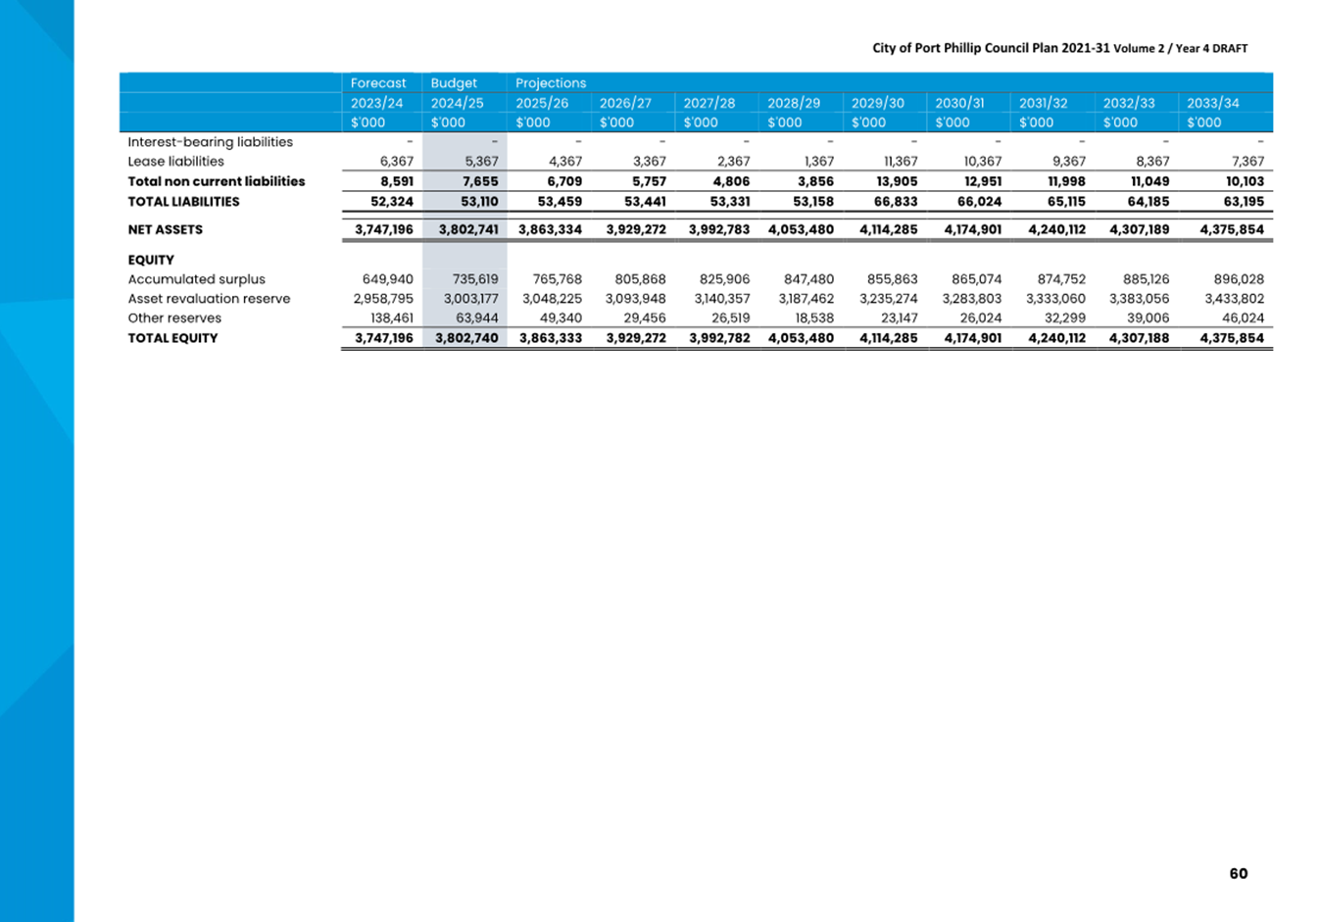Click lease liabilities value 6,367
Image resolution: width=1320 pixels, height=922 pixels.
pos(397,162)
